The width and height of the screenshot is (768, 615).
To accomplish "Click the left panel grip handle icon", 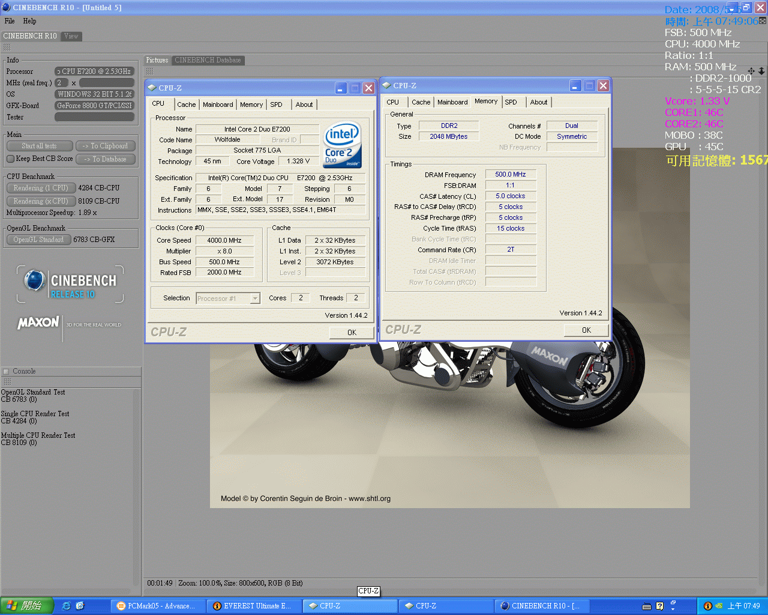I will (7, 47).
